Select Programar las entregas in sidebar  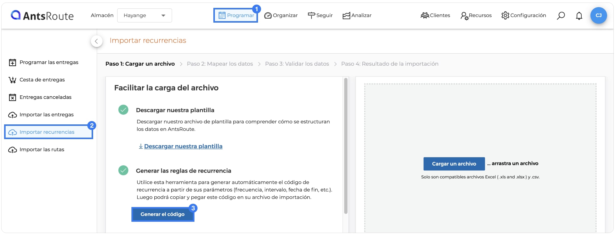click(44, 62)
